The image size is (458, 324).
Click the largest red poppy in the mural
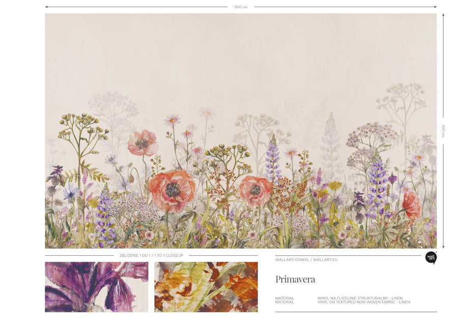[172, 191]
